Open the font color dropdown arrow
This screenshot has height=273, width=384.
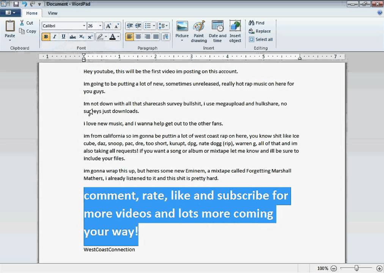tap(118, 37)
